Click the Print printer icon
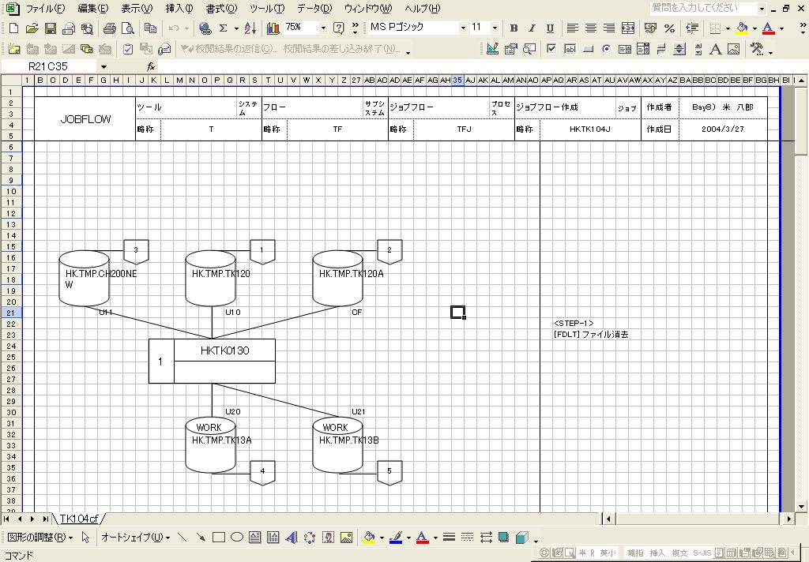The width and height of the screenshot is (809, 562). pyautogui.click(x=109, y=28)
